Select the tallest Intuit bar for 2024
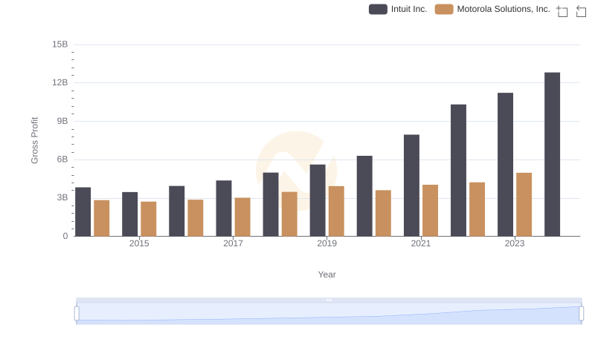 [x=552, y=154]
